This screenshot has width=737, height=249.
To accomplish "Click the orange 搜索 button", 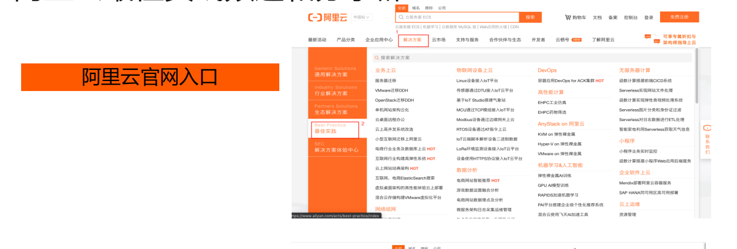I will click(530, 18).
